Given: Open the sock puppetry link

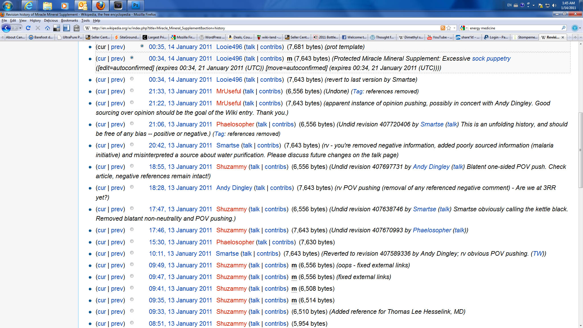Looking at the screenshot, I should (491, 59).
